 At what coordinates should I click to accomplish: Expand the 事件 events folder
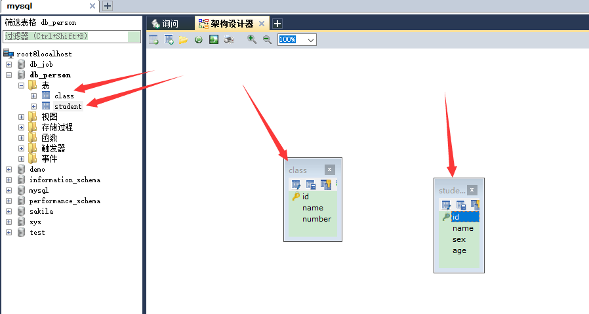click(21, 159)
